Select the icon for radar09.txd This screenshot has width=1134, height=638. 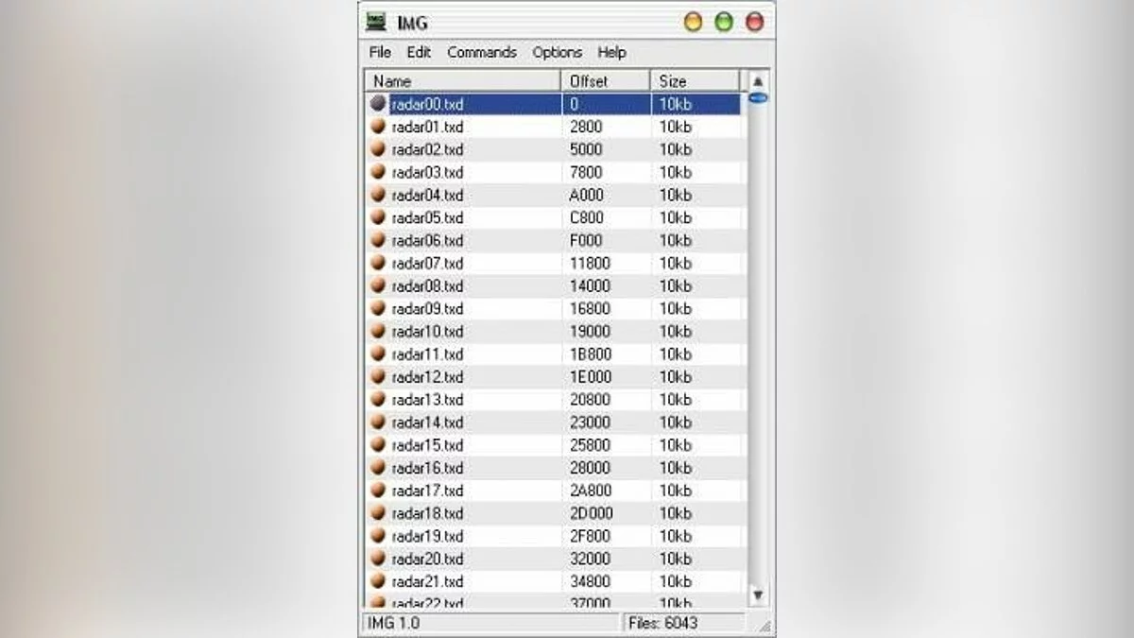tap(378, 308)
